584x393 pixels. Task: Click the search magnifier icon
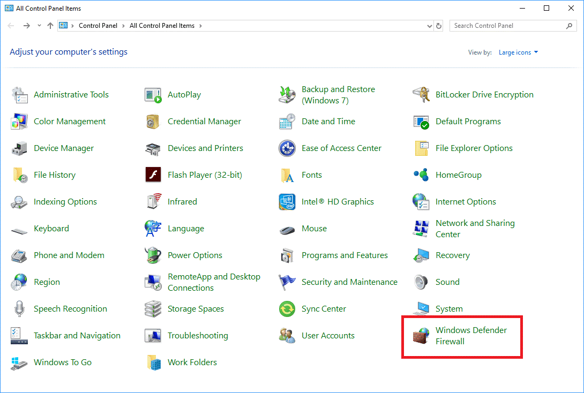[569, 26]
